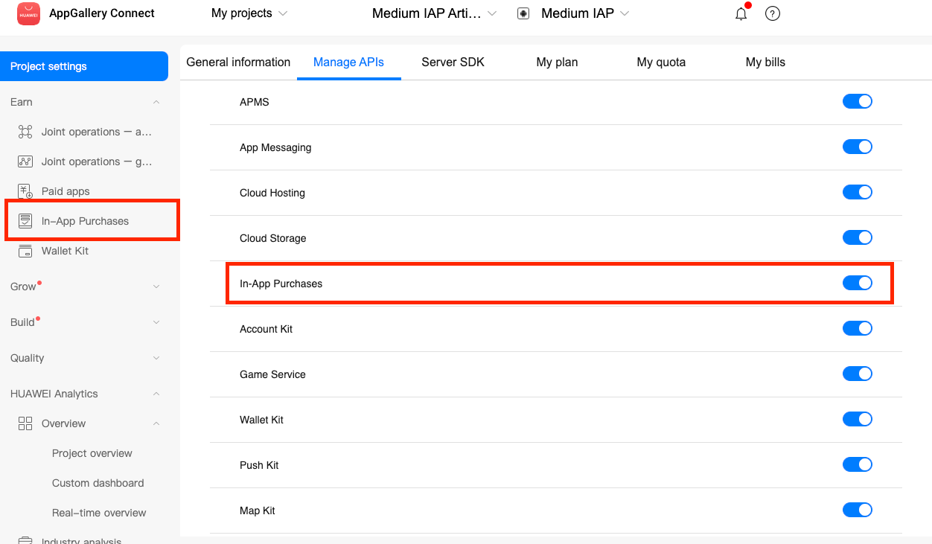Turn off the Cloud Storage switch

858,237
